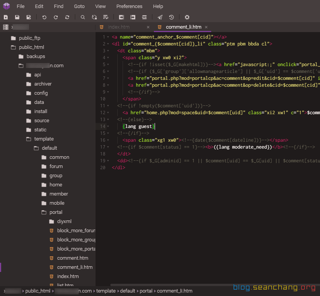Click the Indent toolbar icon
320x296 pixels.
tap(133, 17)
